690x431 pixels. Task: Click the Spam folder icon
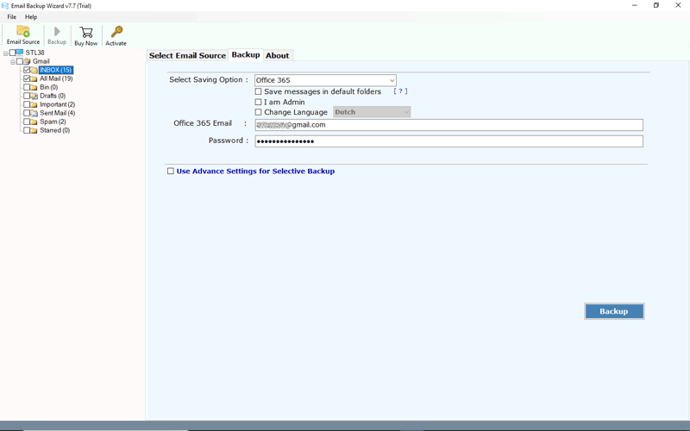pyautogui.click(x=34, y=122)
